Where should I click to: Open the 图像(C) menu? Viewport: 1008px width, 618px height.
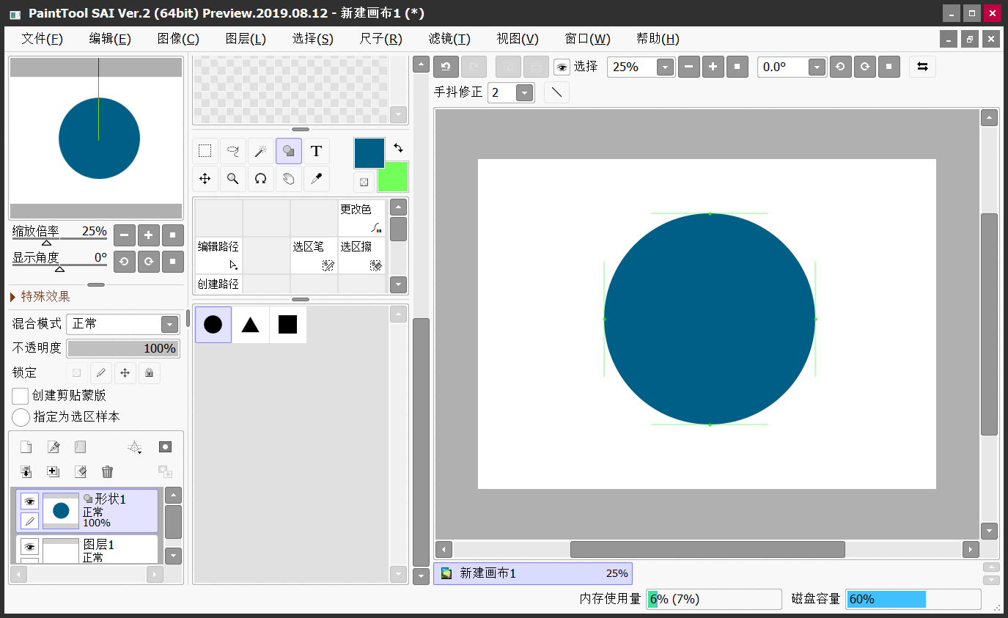(178, 39)
